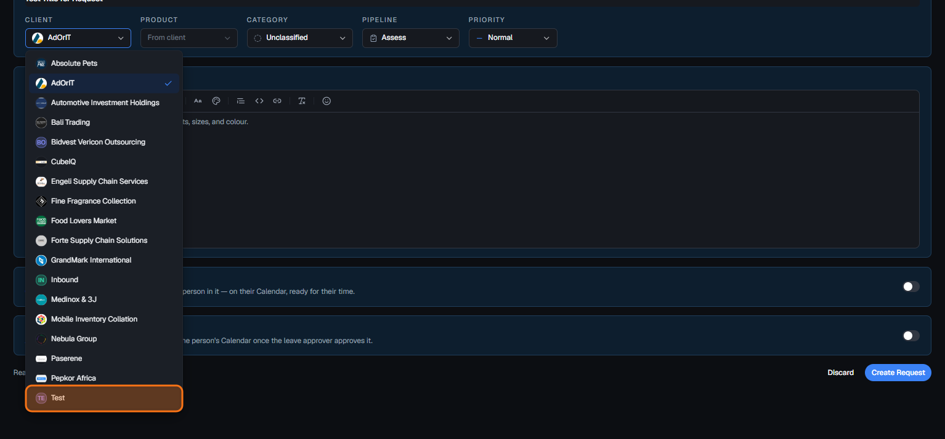This screenshot has width=945, height=439.
Task: Select Food Lovers Market client
Action: (x=104, y=221)
